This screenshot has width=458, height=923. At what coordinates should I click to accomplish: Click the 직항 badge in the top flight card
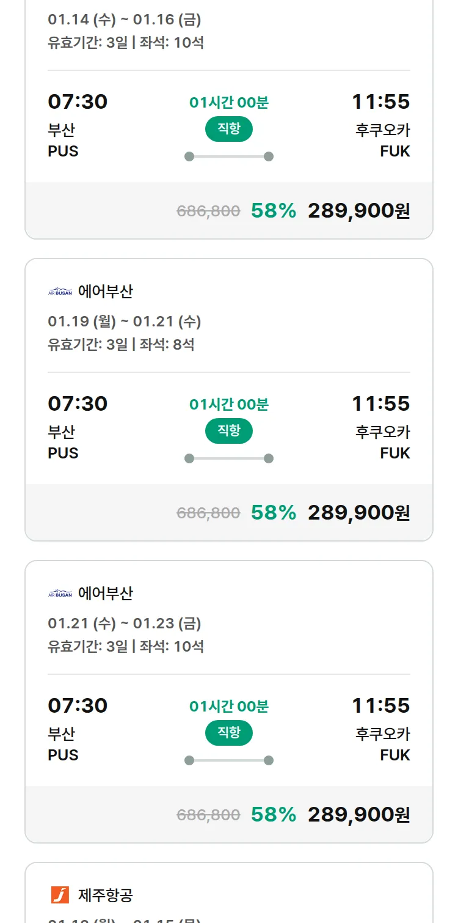(228, 129)
